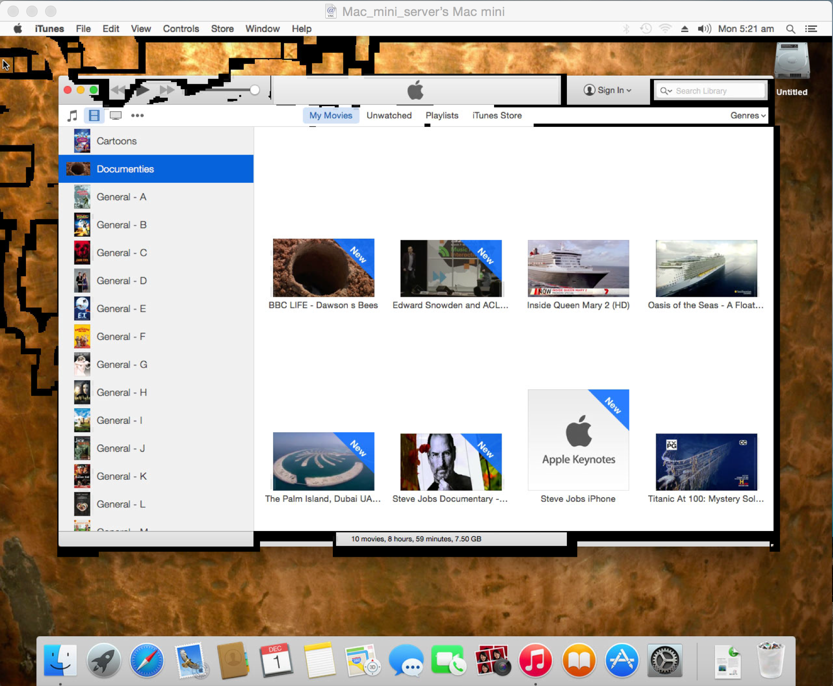Choose General - E in sidebar
Screen dimensions: 833x686
click(x=156, y=309)
